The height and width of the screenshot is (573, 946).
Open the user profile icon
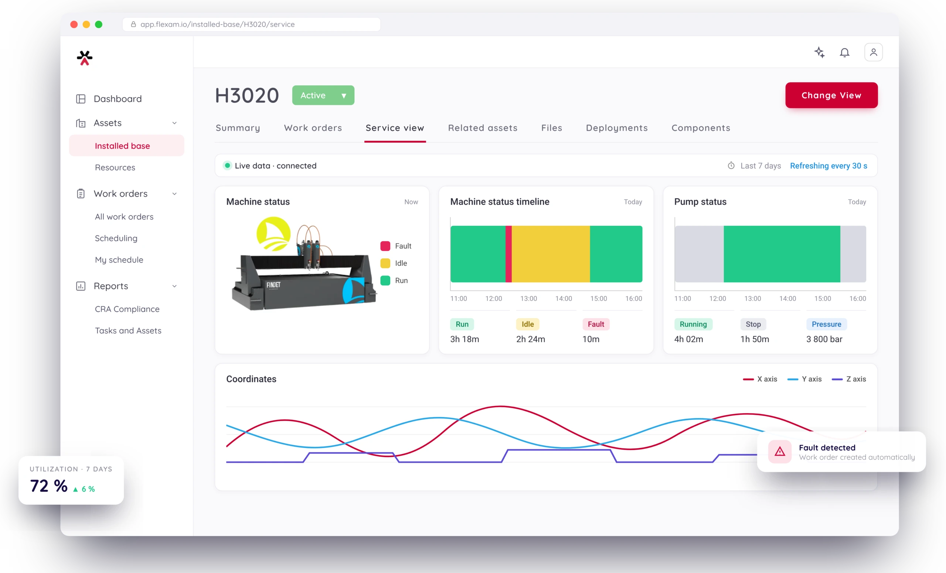[x=873, y=52]
